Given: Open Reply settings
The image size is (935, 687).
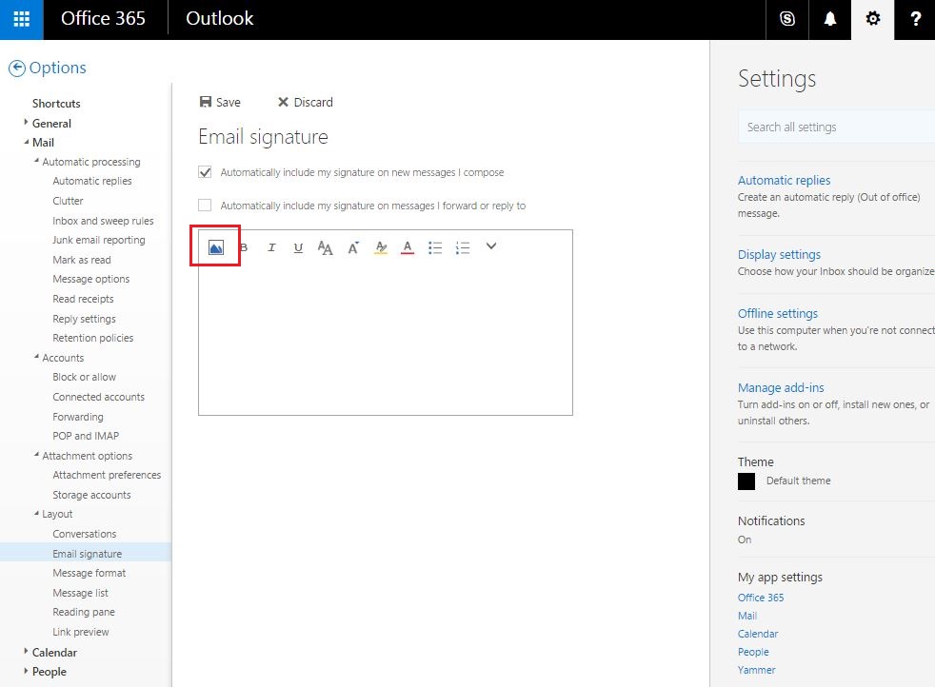Looking at the screenshot, I should 84,320.
